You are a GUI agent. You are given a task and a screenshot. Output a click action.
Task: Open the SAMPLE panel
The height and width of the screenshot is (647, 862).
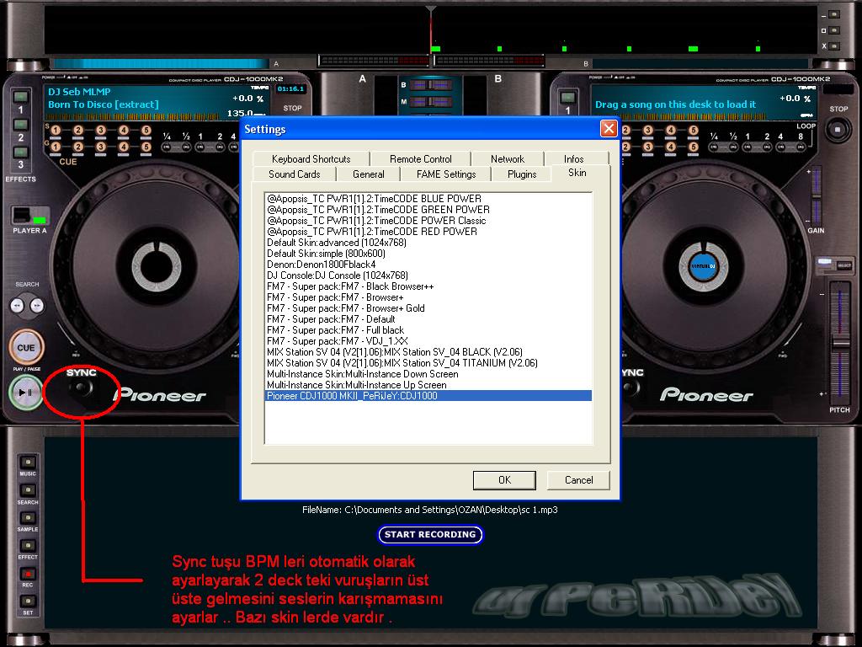click(x=28, y=518)
